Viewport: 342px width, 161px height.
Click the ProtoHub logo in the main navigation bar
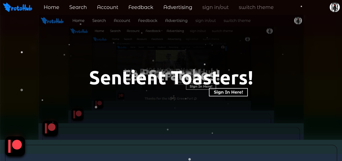click(x=18, y=7)
